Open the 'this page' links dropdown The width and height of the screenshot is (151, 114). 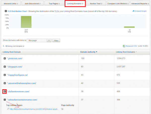pyautogui.click(x=39, y=40)
